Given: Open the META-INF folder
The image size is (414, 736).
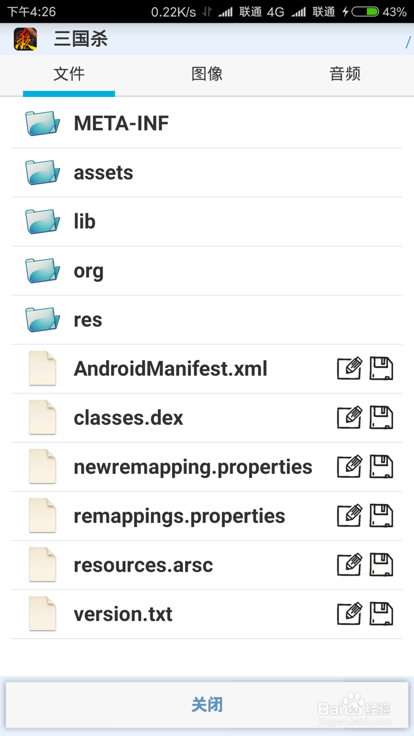Looking at the screenshot, I should [x=121, y=123].
